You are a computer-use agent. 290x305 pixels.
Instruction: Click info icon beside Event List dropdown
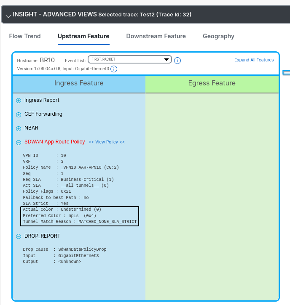click(x=177, y=61)
